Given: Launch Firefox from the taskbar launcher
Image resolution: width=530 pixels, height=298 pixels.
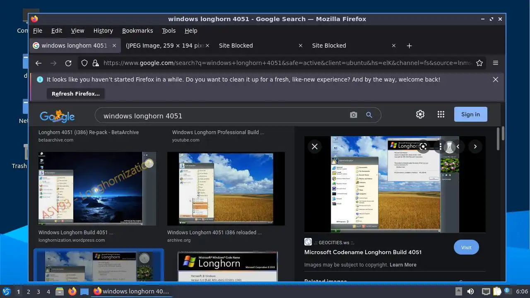Looking at the screenshot, I should 72,291.
